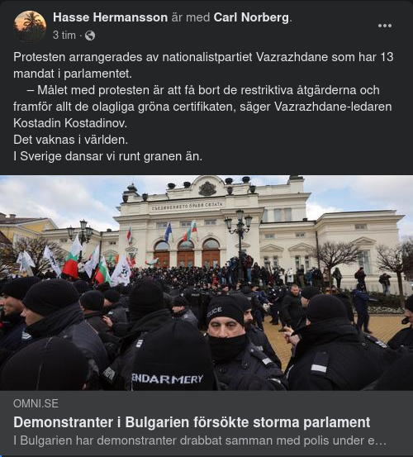413x457 pixels.
Task: Open the article photo of Bulgarian parliament
Action: pyautogui.click(x=206, y=283)
